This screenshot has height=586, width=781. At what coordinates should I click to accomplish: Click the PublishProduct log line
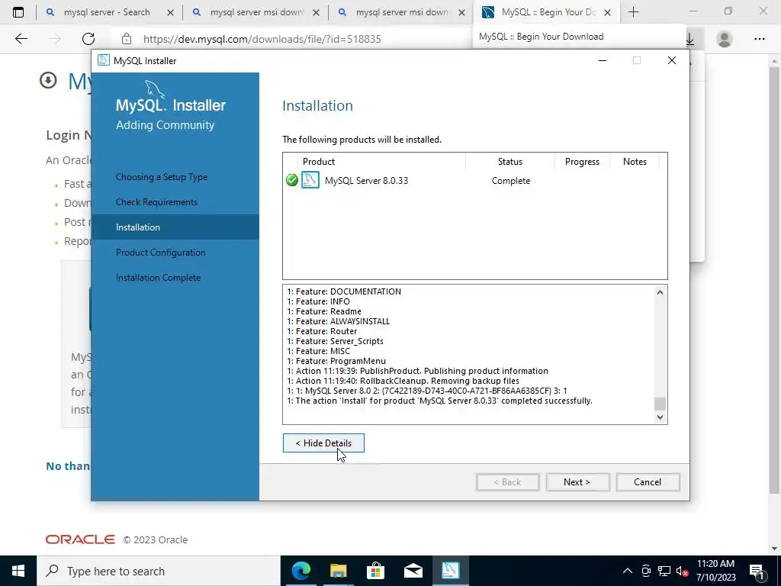(417, 371)
